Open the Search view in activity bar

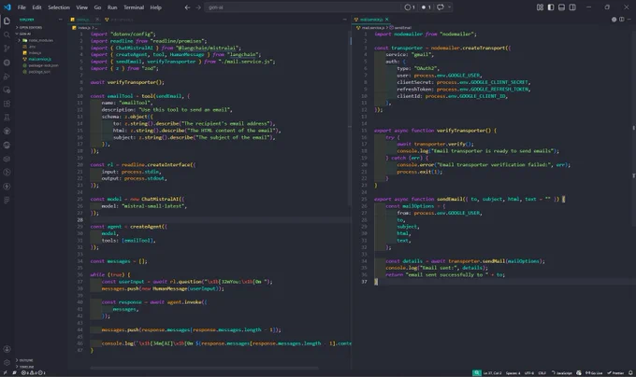pos(7,35)
